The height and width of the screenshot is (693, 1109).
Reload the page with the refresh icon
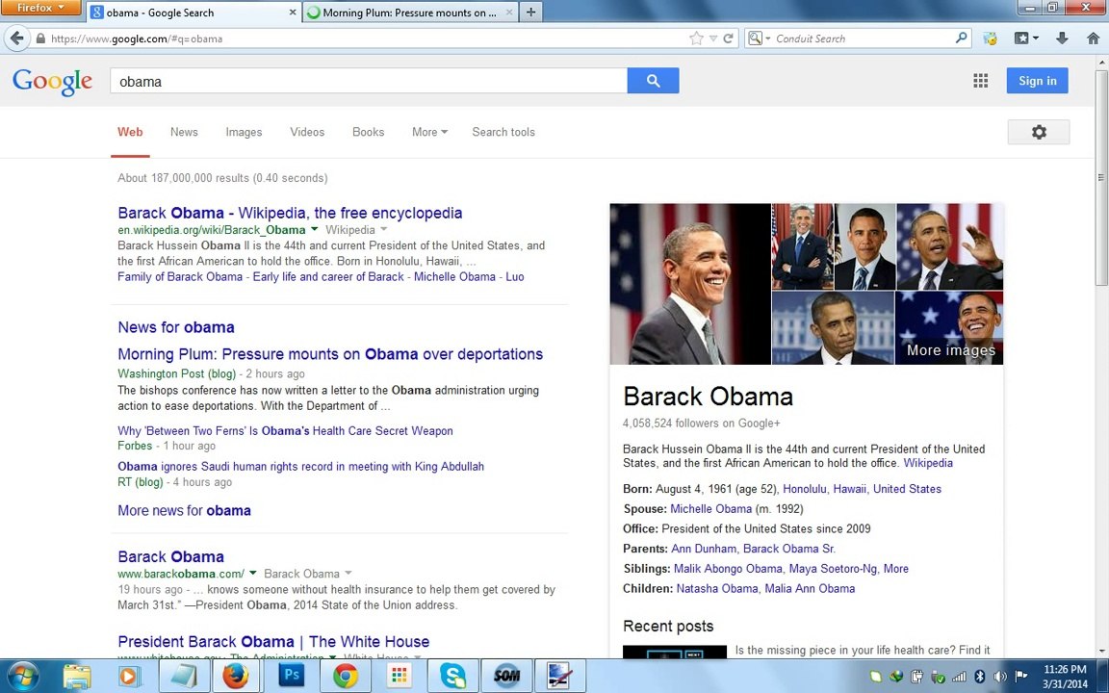729,38
